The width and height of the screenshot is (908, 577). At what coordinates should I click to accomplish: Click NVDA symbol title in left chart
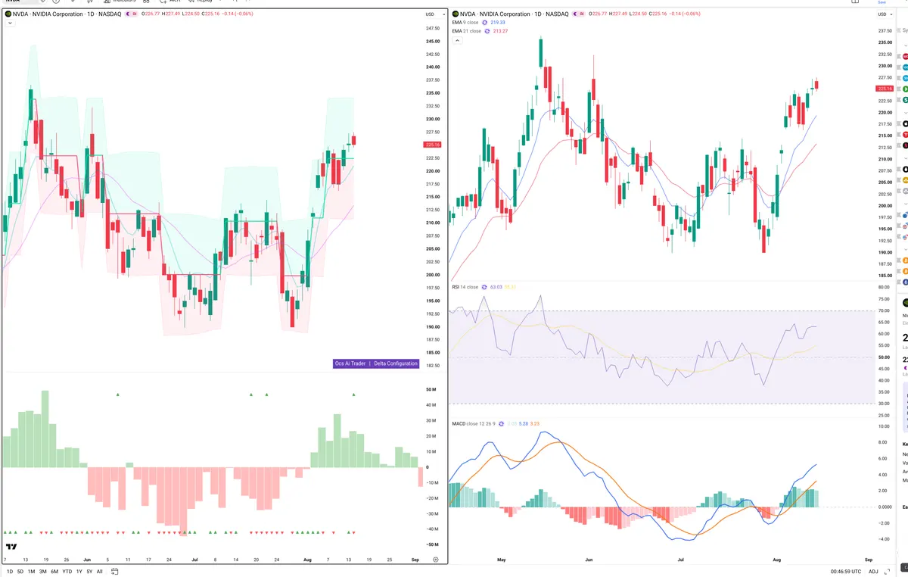point(67,14)
